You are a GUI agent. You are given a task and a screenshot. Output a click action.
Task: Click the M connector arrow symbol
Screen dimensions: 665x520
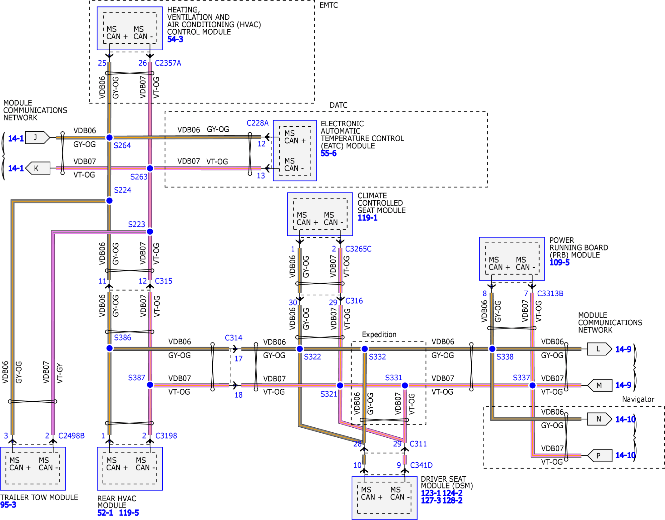tap(599, 386)
